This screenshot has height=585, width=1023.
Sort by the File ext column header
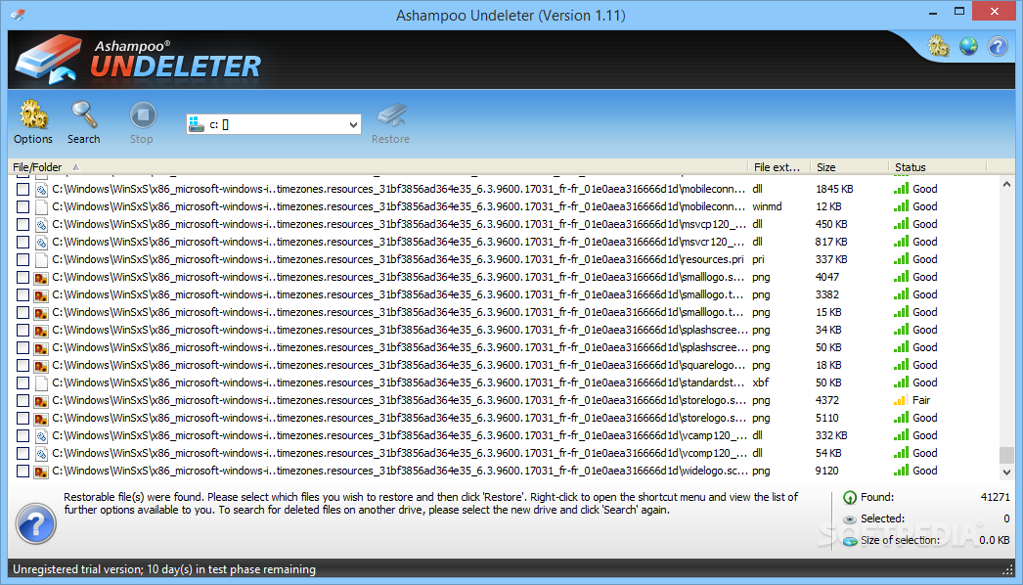click(x=778, y=167)
